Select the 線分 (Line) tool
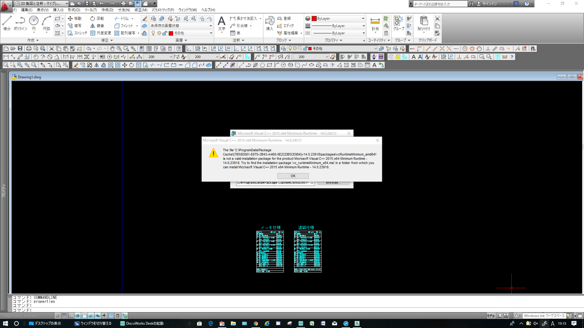Image resolution: width=584 pixels, height=328 pixels. (x=7, y=23)
